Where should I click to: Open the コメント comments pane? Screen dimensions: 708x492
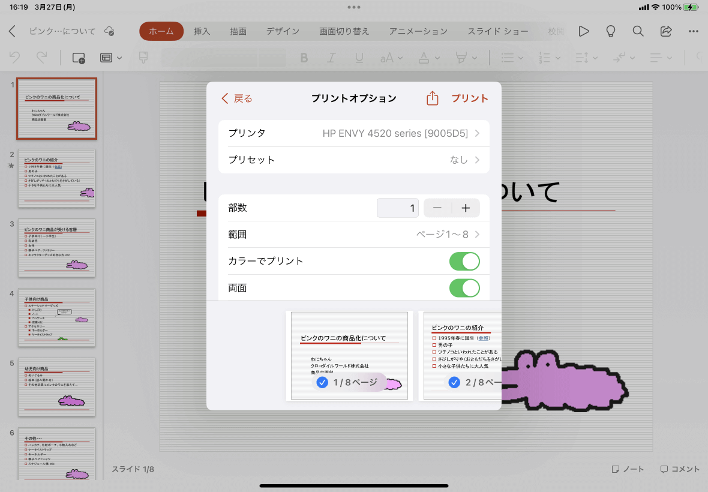[680, 469]
